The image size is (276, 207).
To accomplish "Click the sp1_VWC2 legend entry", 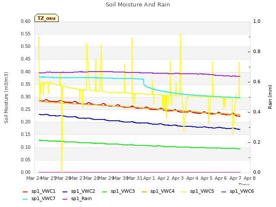I will (78, 191).
